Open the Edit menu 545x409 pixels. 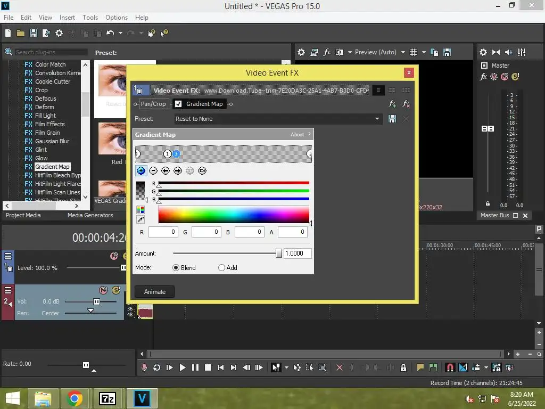click(26, 18)
